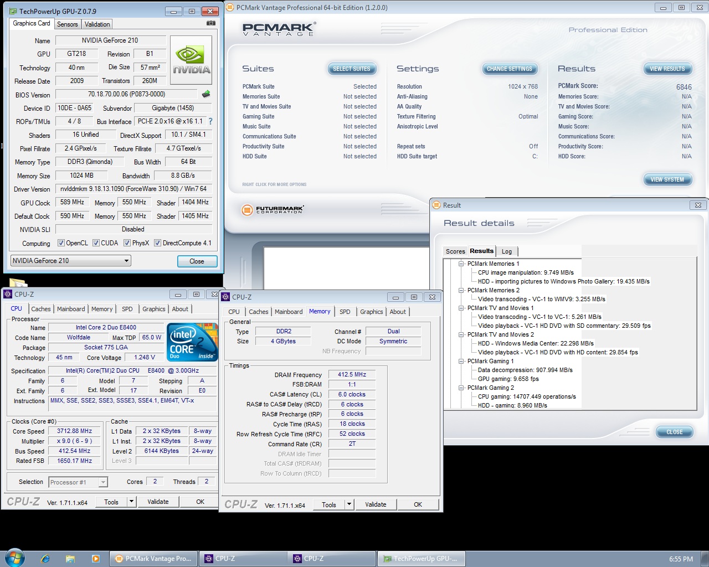Click the Gaming Suite row in Suites

309,116
